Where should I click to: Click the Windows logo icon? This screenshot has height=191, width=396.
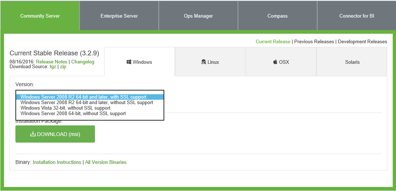(129, 62)
